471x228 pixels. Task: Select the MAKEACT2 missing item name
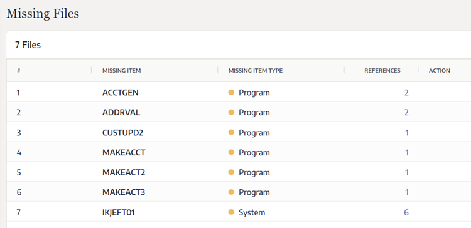point(124,173)
